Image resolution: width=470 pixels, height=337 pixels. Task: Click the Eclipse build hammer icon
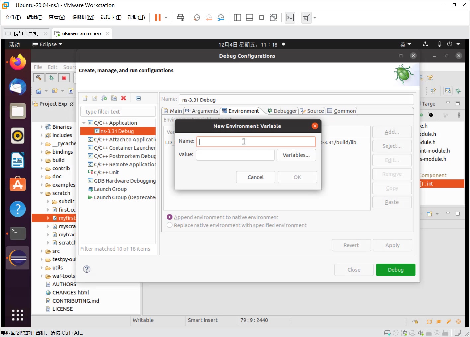(x=39, y=78)
